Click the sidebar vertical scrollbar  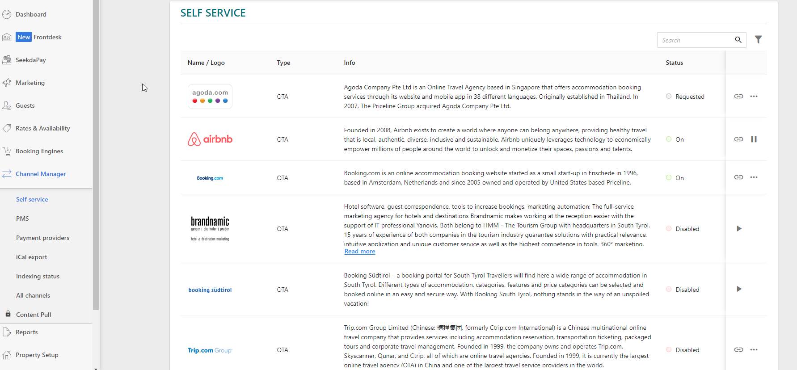[96, 155]
